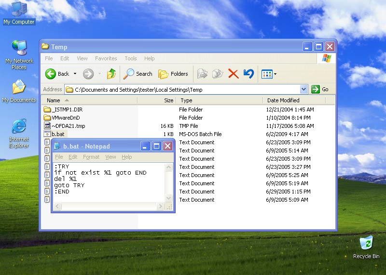Select the VMwareDnD folder

click(x=66, y=118)
